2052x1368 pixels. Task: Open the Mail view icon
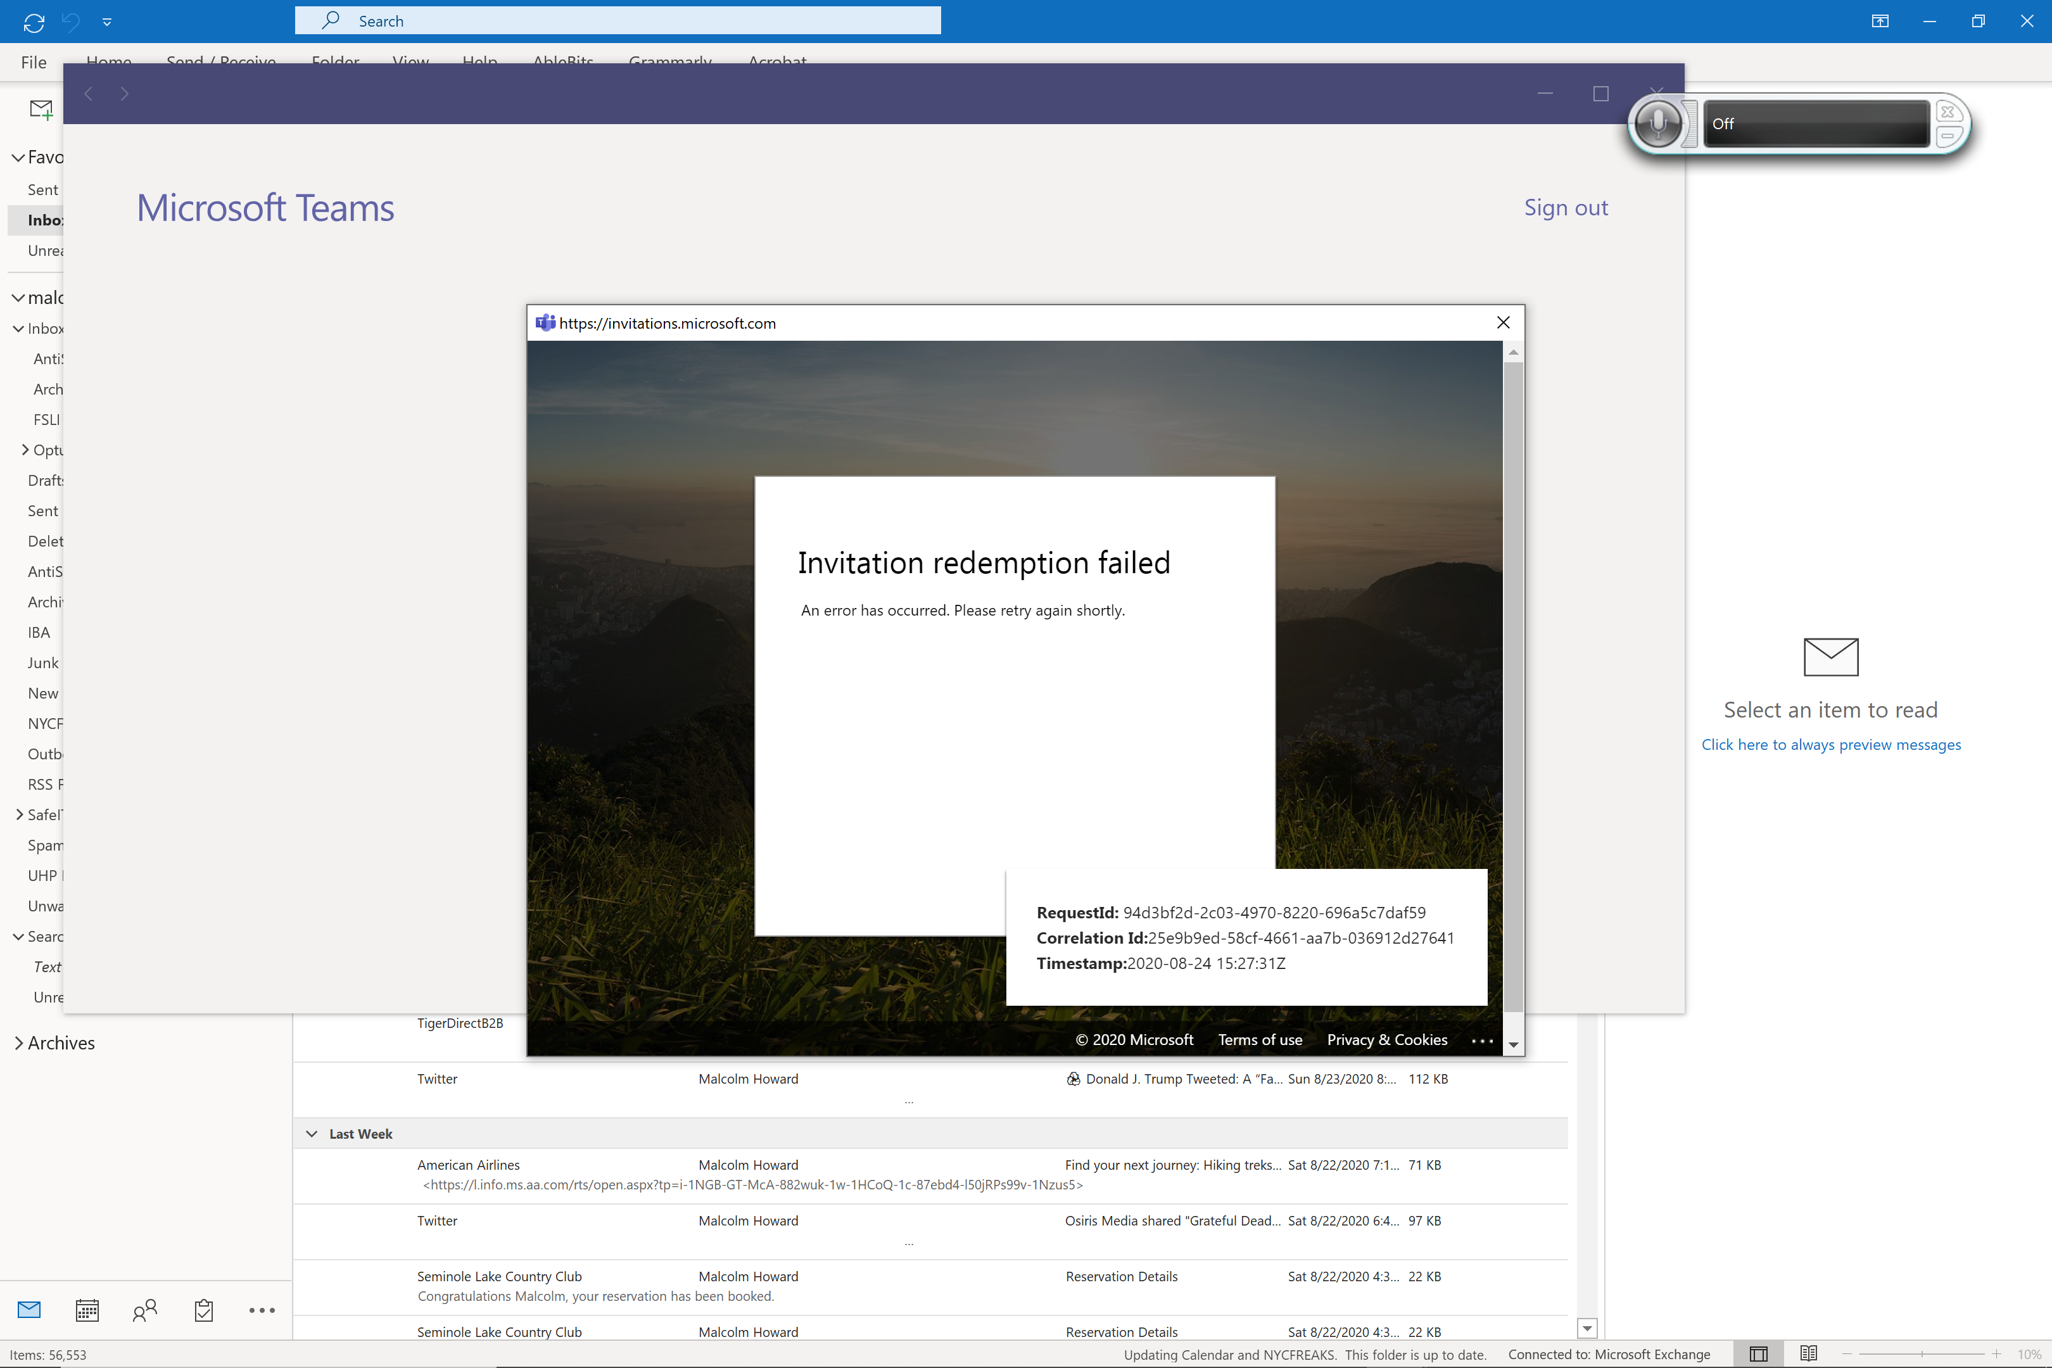[x=28, y=1310]
